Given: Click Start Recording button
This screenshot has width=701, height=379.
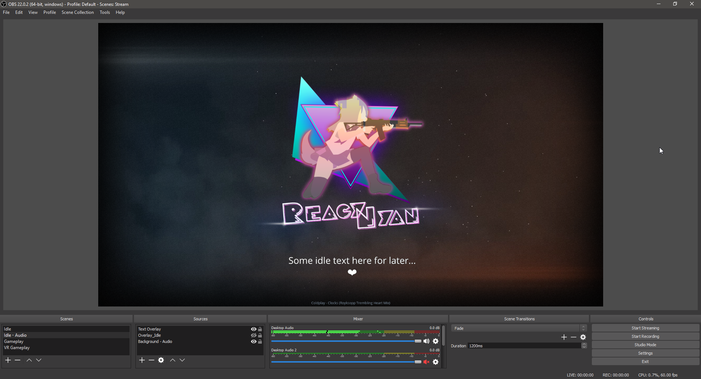Looking at the screenshot, I should point(645,336).
